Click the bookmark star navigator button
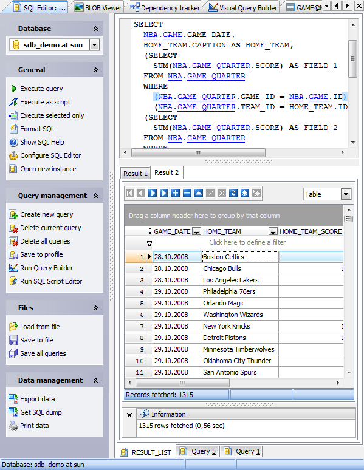Screen dimensions: 364x470 pyautogui.click(x=245, y=193)
